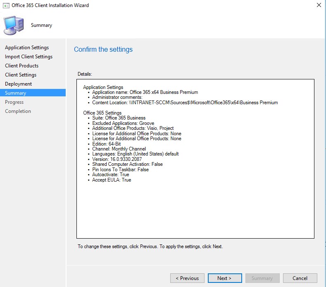Click the 'Details:' label
Screen dimensions: 326x287
tap(85, 74)
